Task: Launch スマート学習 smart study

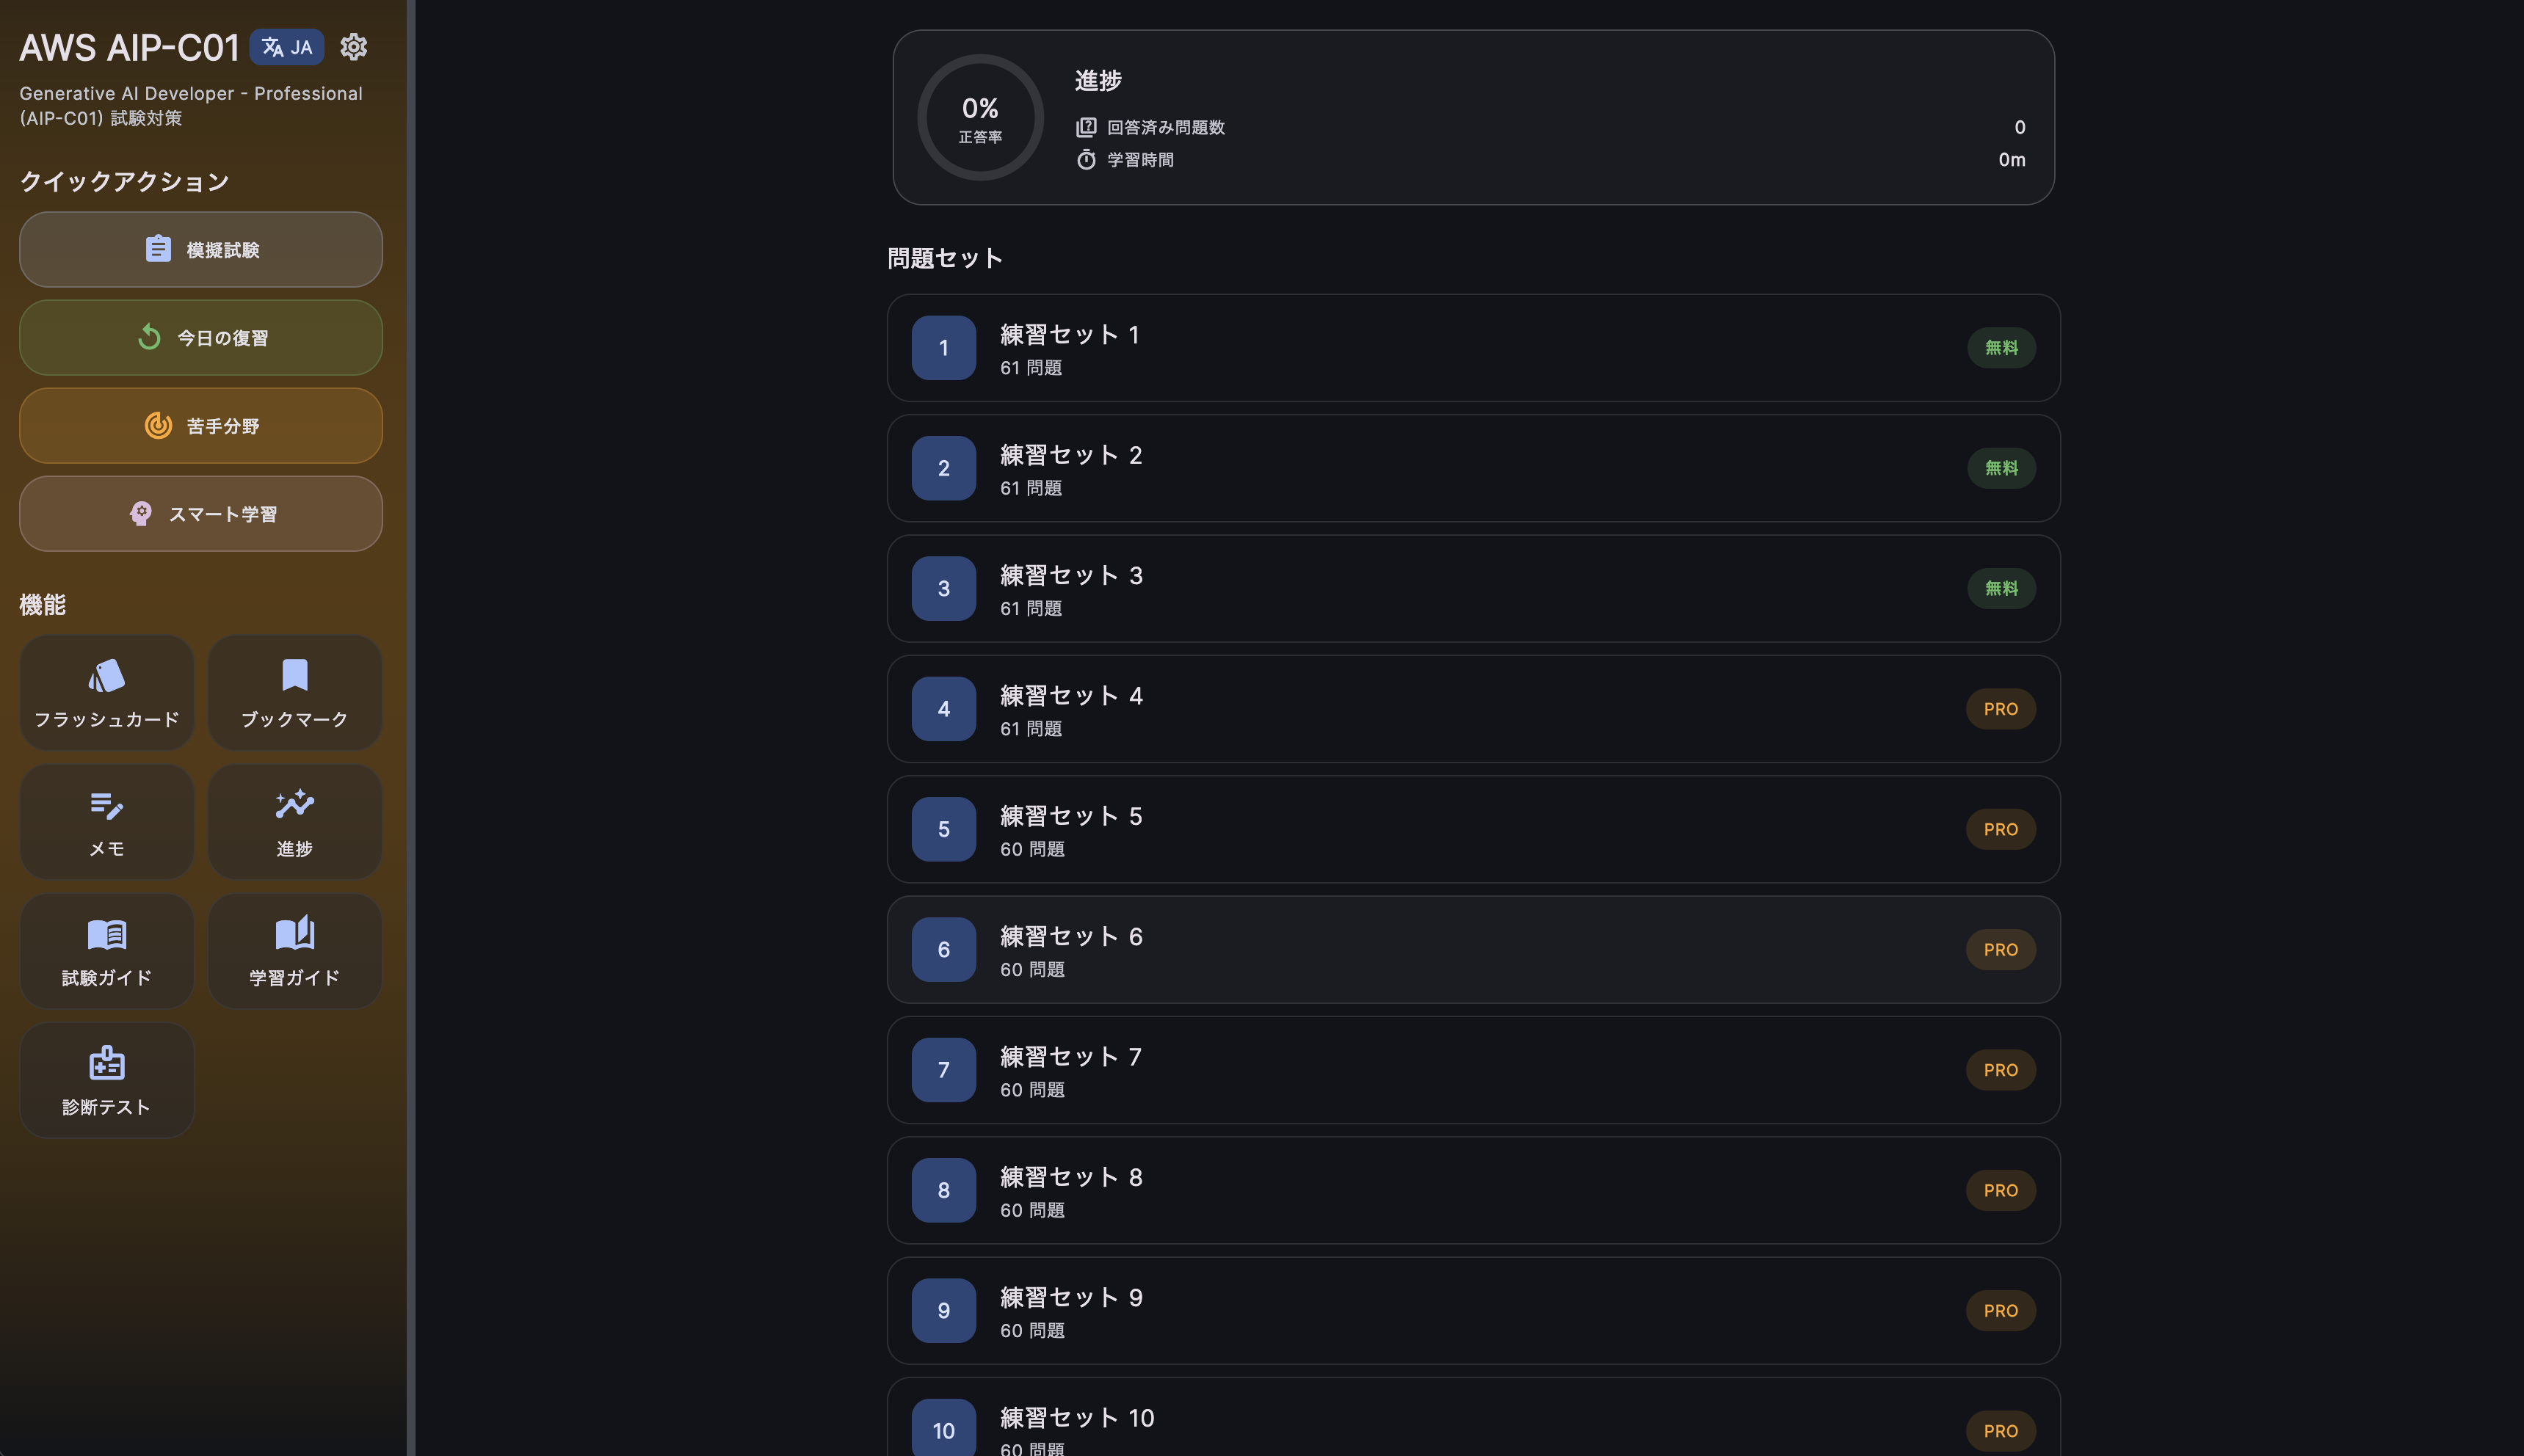Action: 201,514
